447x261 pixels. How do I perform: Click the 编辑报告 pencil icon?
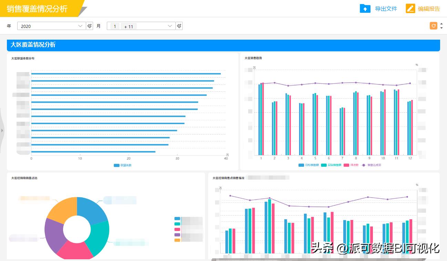click(410, 8)
